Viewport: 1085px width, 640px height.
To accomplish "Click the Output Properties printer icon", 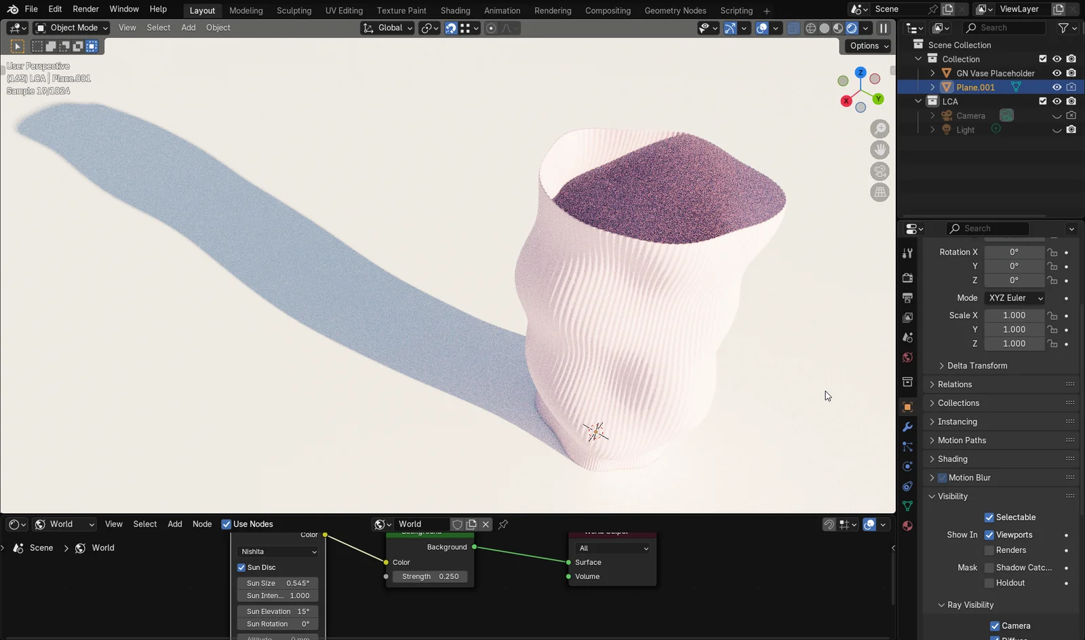I will [907, 297].
